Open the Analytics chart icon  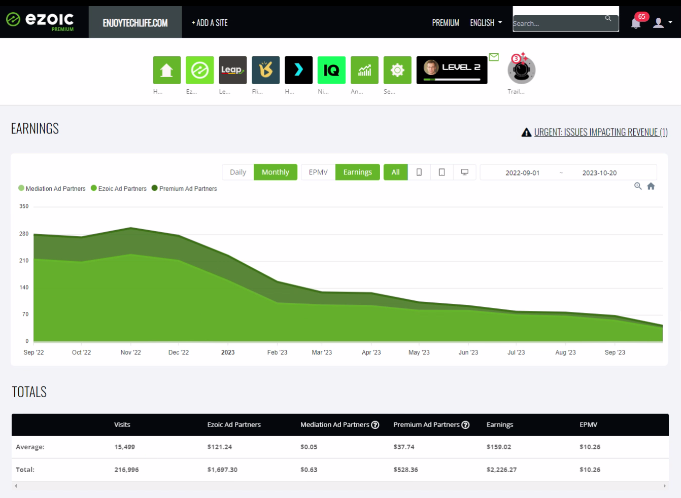pos(365,70)
